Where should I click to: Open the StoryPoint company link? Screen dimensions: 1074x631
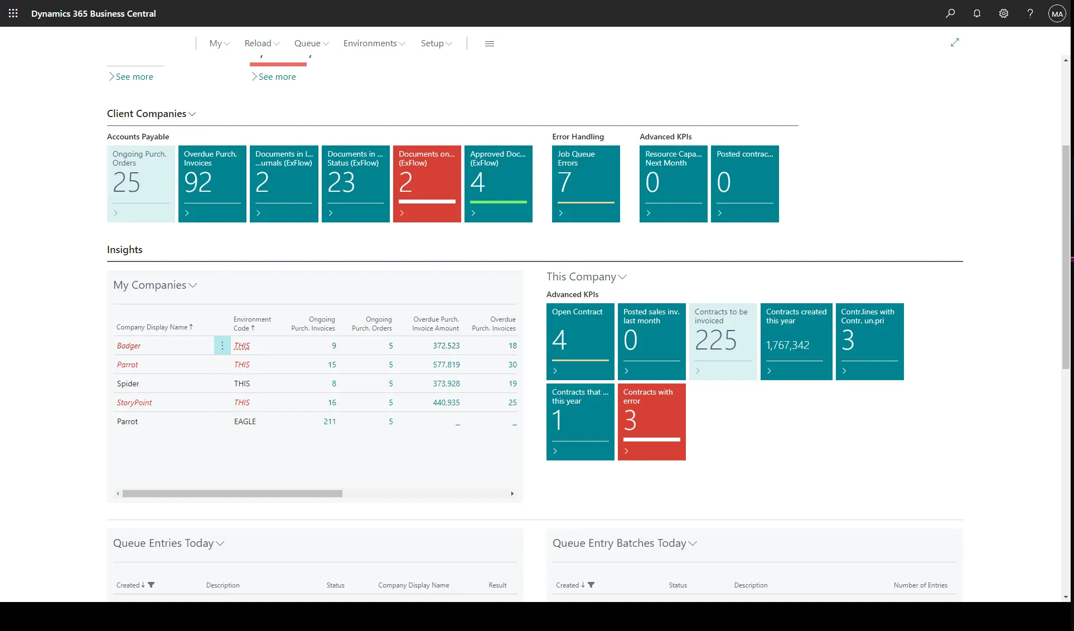click(x=134, y=402)
